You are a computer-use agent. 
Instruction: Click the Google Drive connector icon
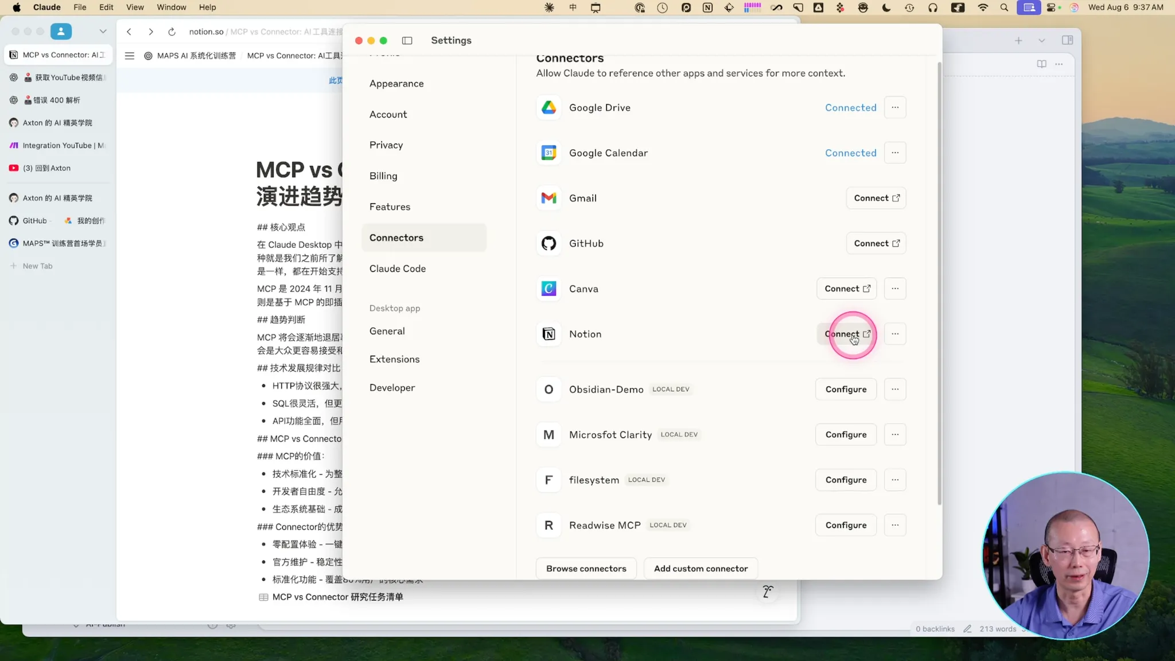(x=548, y=107)
